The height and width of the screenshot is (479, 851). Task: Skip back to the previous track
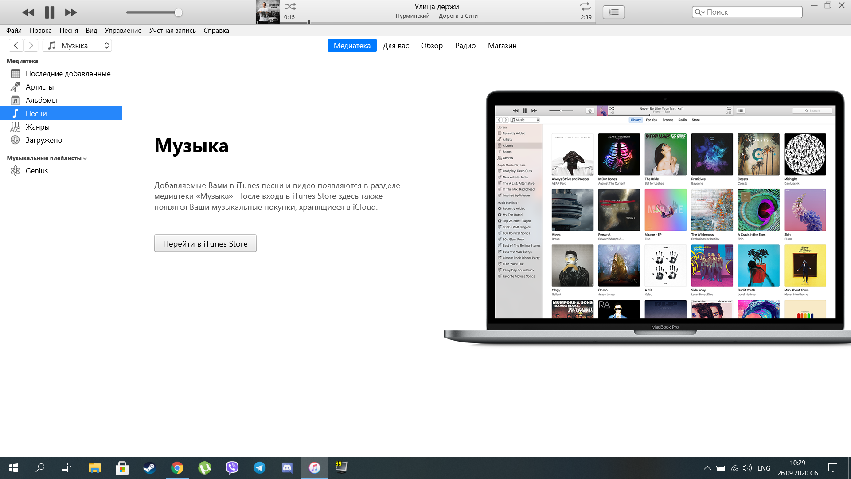coord(28,12)
